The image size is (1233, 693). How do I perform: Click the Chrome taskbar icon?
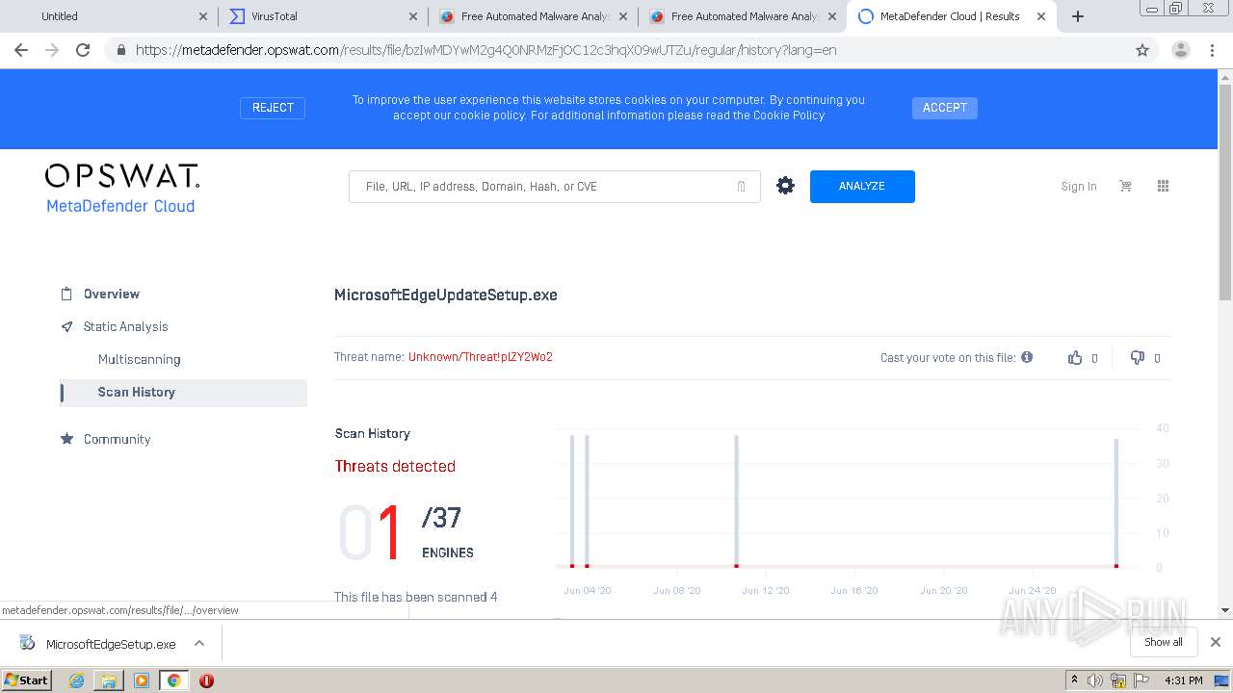coord(173,680)
